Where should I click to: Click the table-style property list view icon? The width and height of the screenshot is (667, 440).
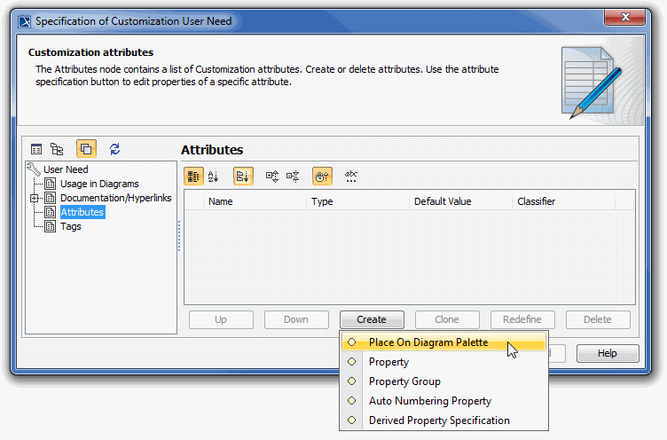click(36, 149)
